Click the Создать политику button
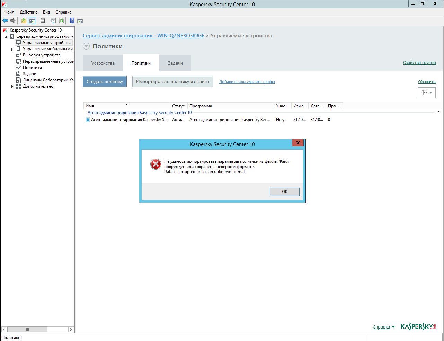Viewport: 444px width, 341px height. [x=105, y=82]
